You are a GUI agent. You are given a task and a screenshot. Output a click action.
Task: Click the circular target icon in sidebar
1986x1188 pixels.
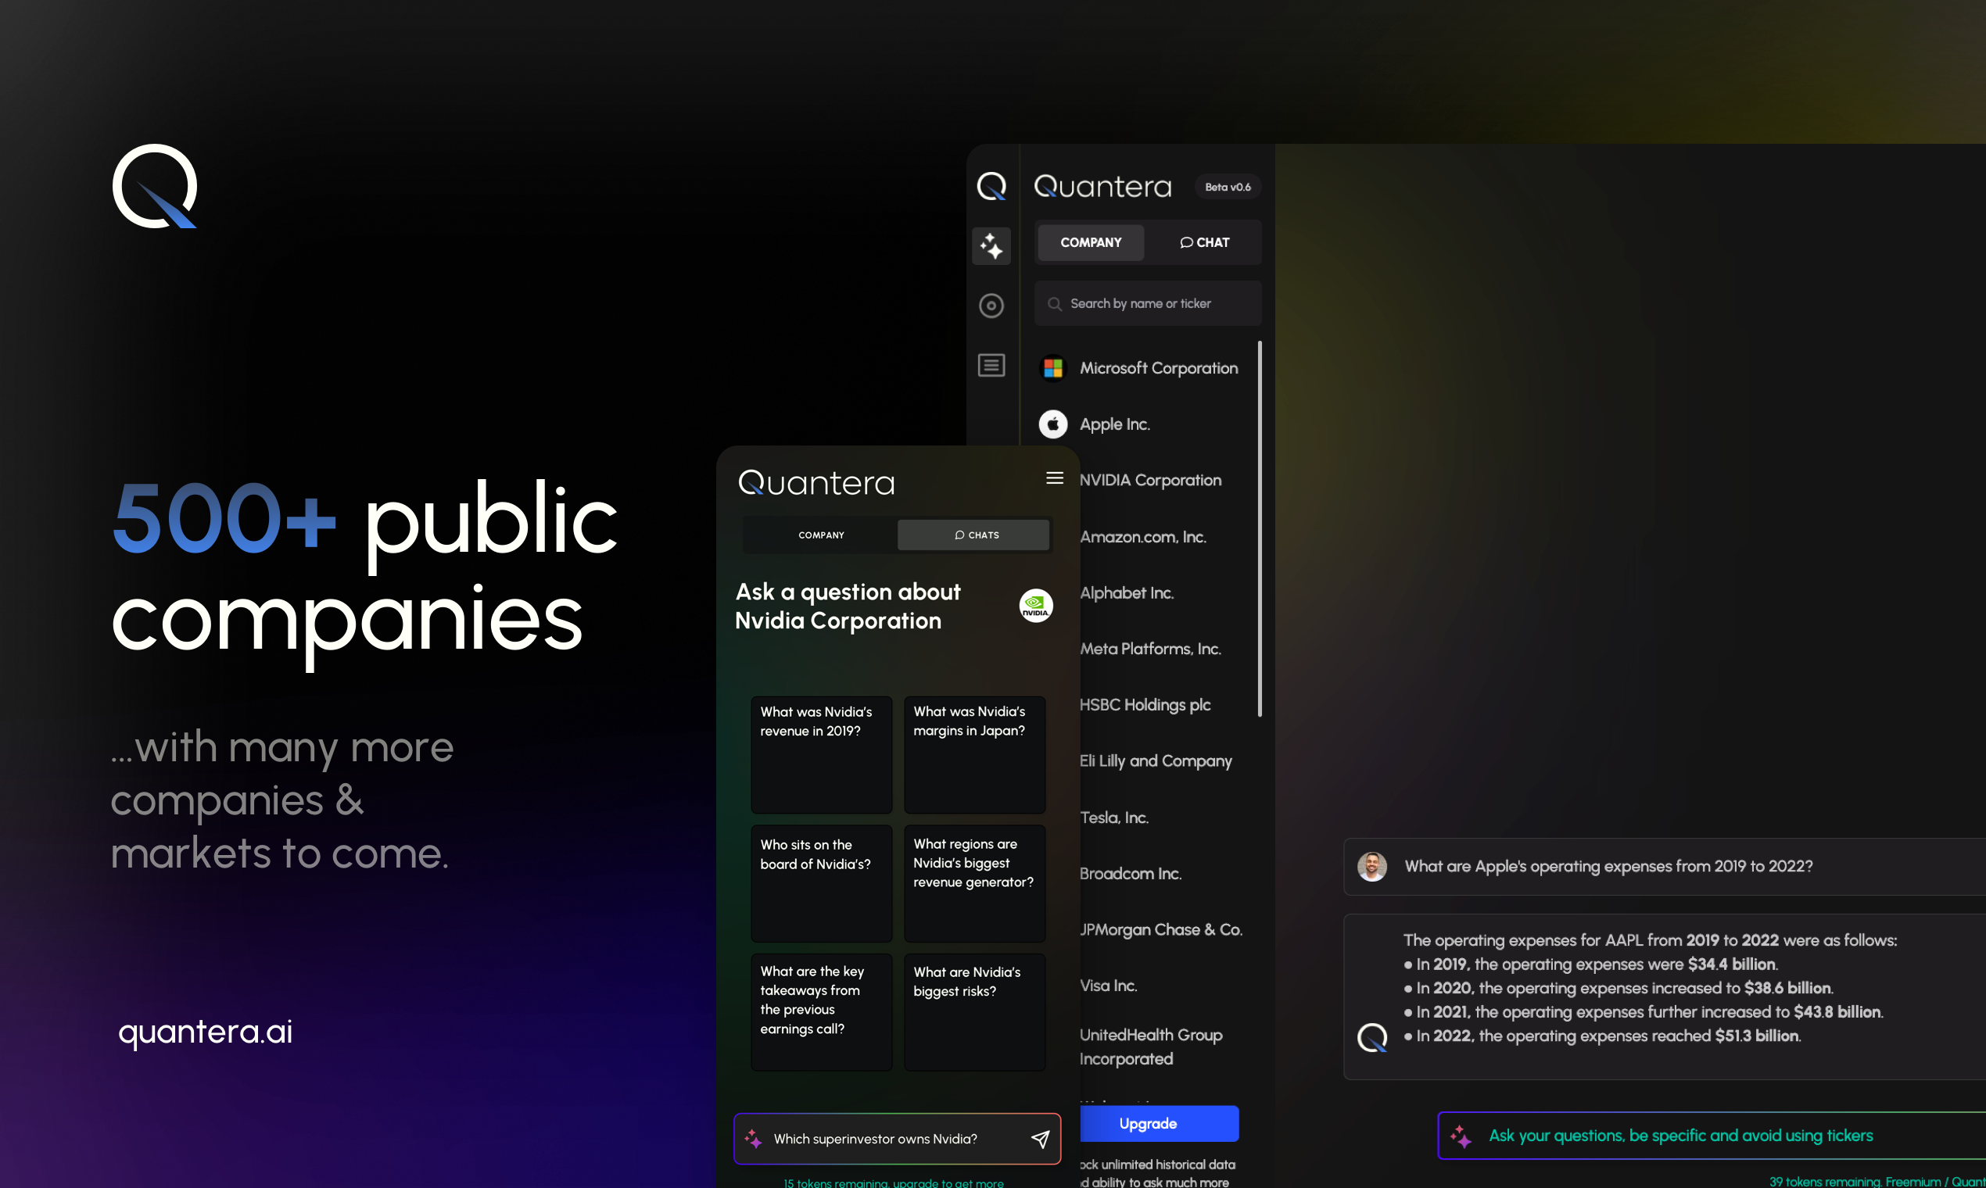pos(991,305)
